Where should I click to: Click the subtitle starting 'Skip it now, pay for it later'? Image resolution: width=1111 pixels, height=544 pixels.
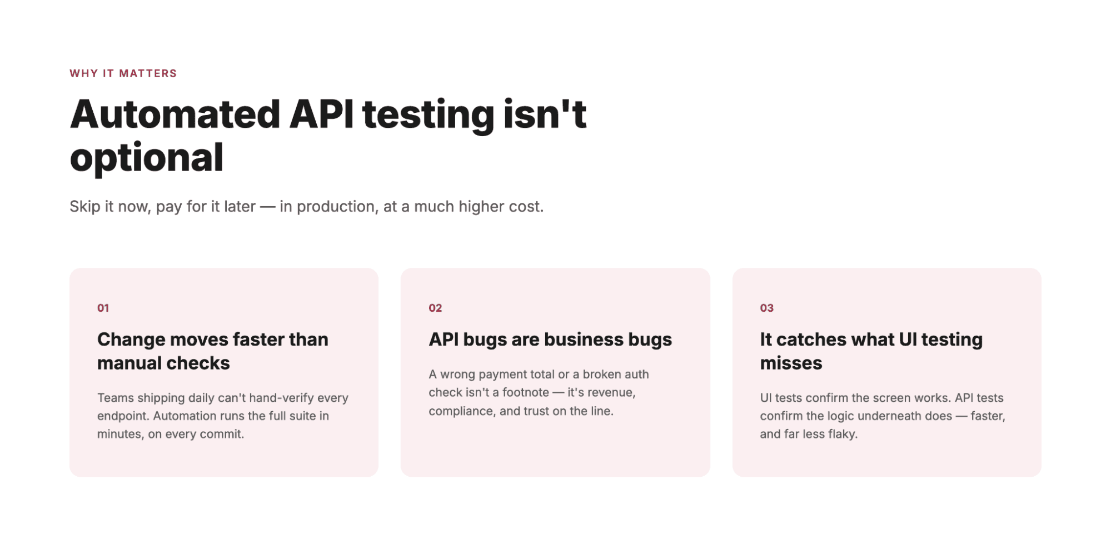pos(306,207)
